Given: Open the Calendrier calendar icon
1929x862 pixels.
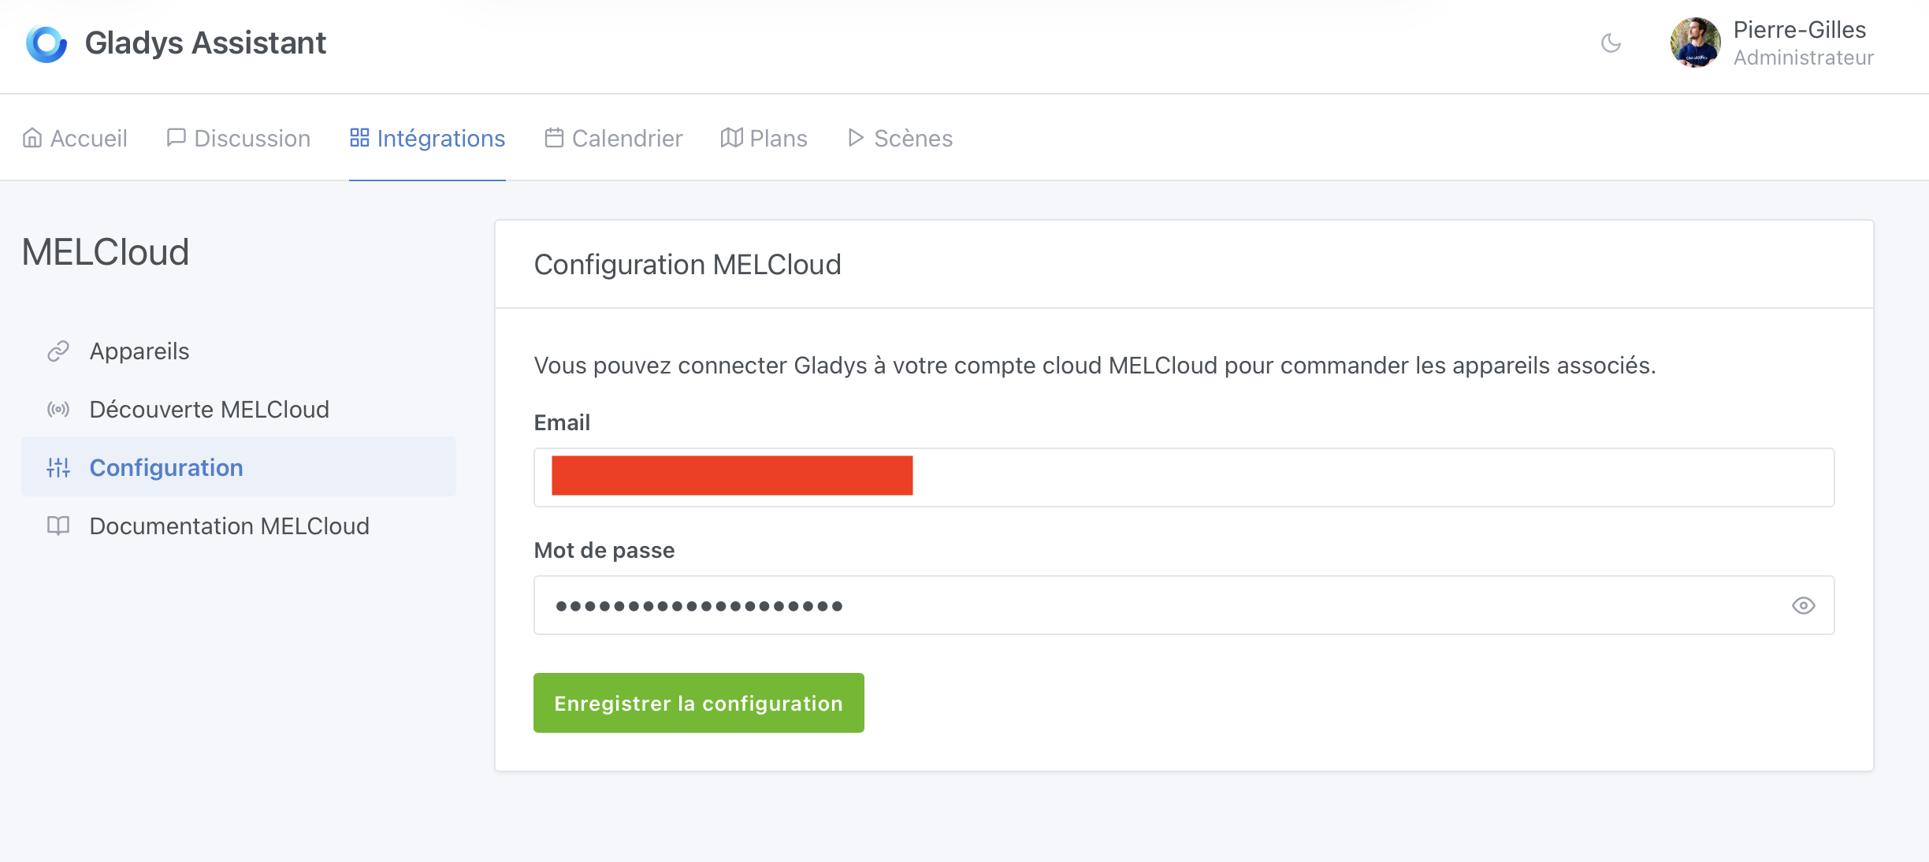Looking at the screenshot, I should (x=554, y=137).
